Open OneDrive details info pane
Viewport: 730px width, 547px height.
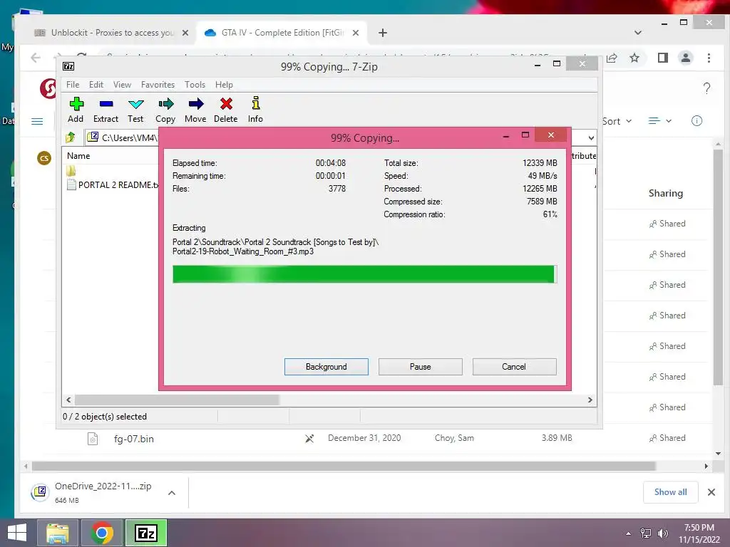pos(697,121)
